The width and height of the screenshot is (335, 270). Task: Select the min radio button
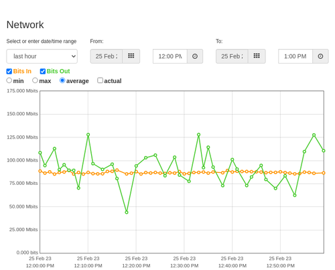[x=9, y=80]
